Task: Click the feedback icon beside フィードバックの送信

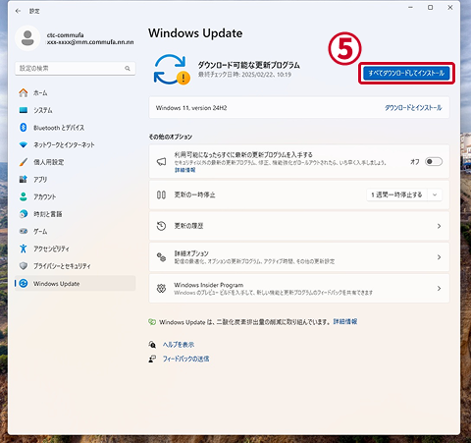Action: pyautogui.click(x=152, y=359)
